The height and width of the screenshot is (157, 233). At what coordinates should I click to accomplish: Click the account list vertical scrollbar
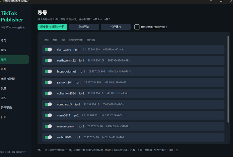pyautogui.click(x=228, y=79)
